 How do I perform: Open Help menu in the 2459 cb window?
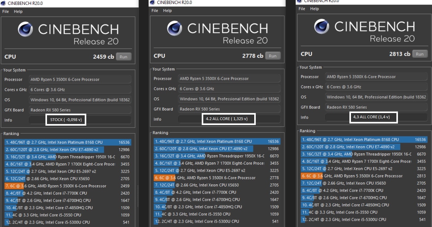[x=18, y=11]
